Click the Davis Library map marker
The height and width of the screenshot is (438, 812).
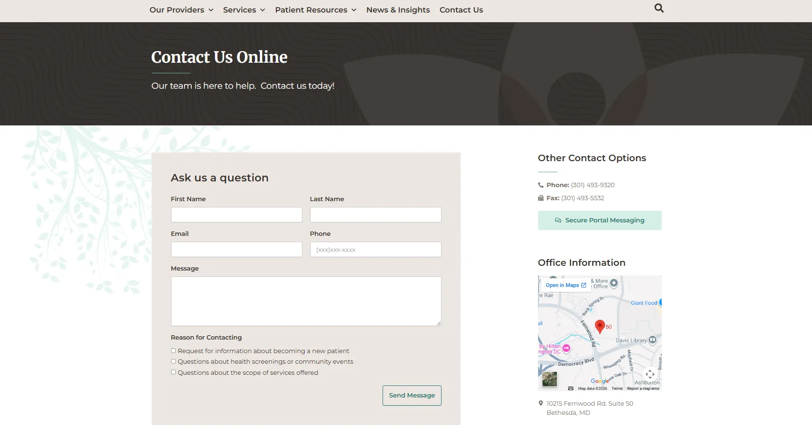(653, 340)
